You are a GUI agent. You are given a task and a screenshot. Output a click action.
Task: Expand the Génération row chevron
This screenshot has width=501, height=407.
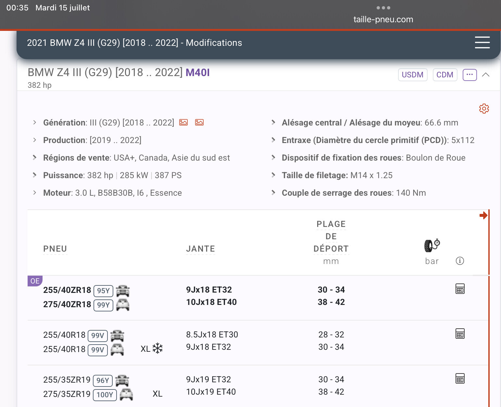[x=34, y=123]
